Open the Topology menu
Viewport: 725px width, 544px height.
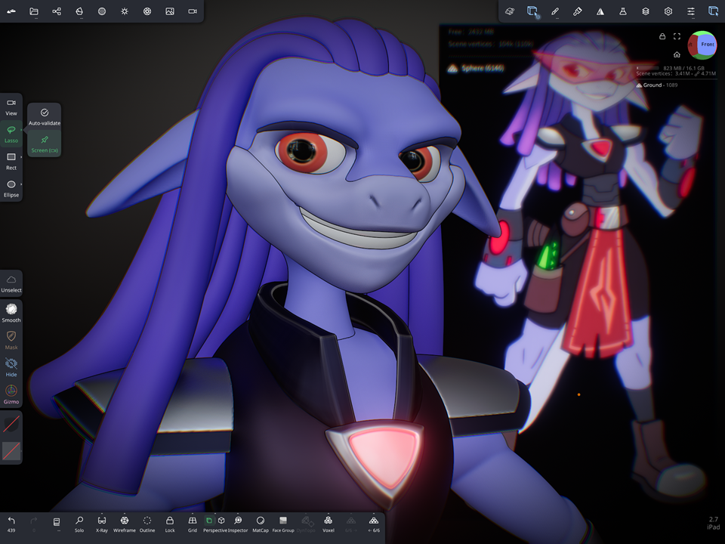[x=79, y=11]
